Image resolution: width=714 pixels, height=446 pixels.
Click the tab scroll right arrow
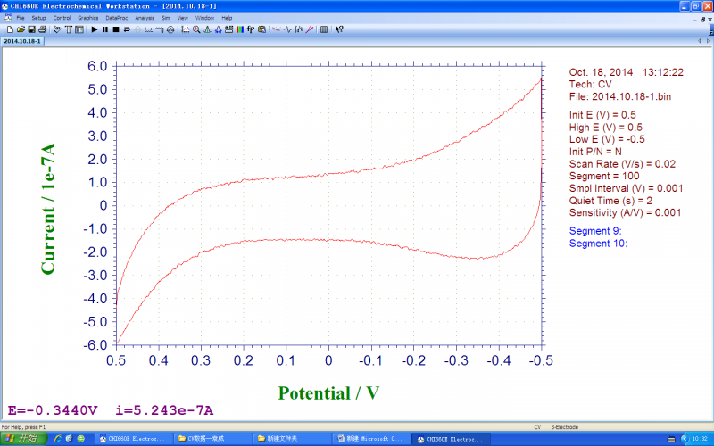[x=708, y=41]
